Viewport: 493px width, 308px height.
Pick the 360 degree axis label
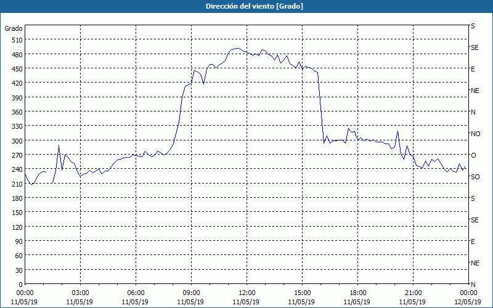pos(18,112)
